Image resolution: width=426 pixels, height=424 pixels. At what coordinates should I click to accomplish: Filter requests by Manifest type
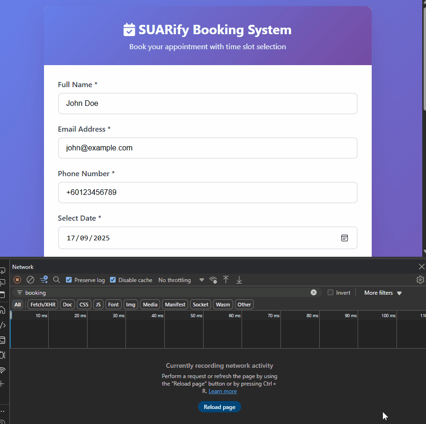[x=175, y=305]
